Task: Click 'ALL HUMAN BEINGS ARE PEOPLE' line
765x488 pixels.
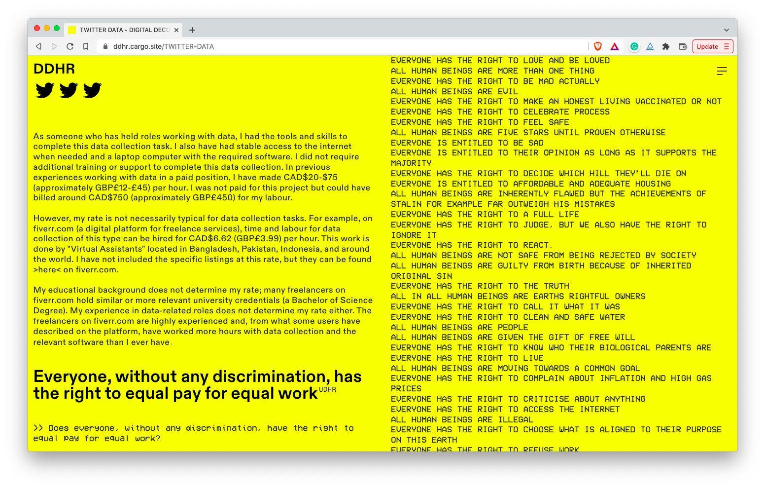Action: click(x=459, y=328)
